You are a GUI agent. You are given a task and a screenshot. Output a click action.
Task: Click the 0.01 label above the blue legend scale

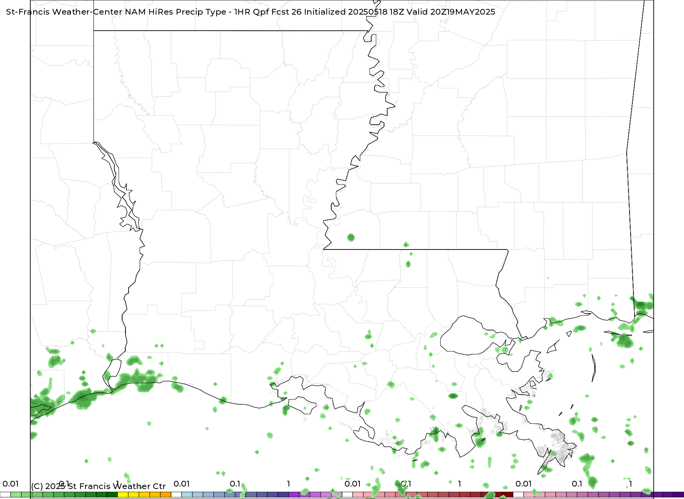(181, 484)
